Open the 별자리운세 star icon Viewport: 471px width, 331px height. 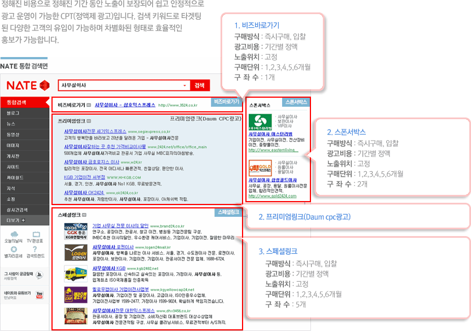(14, 249)
